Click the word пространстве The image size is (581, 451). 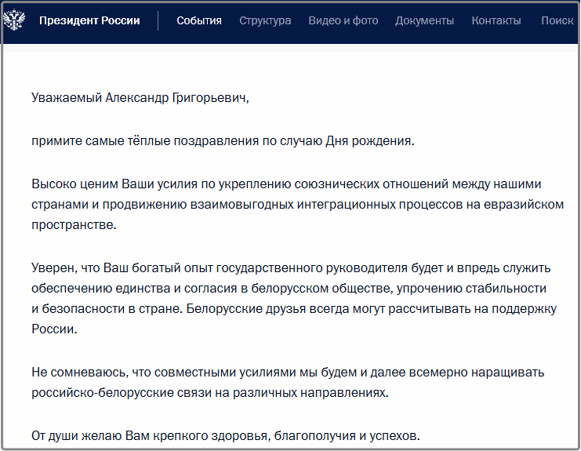tap(74, 225)
